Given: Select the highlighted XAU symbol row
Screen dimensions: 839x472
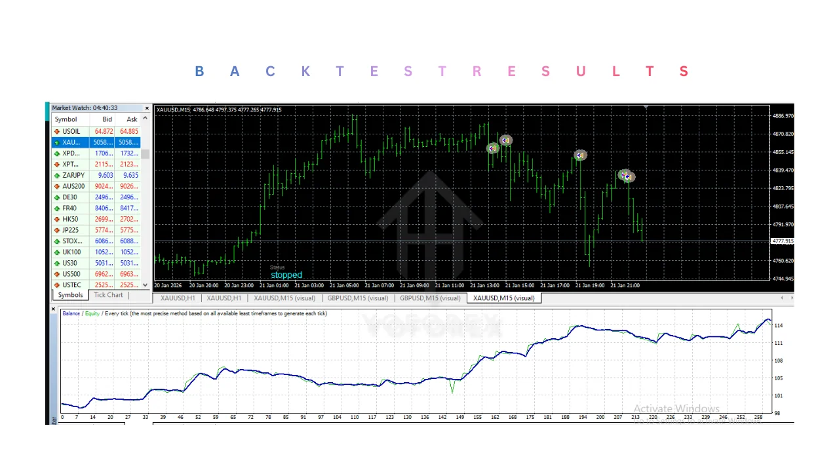Looking at the screenshot, I should 95,142.
